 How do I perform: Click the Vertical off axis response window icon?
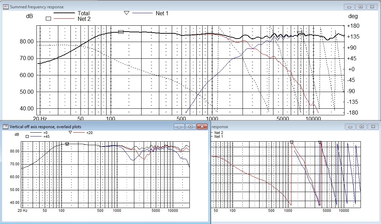coord(5,127)
